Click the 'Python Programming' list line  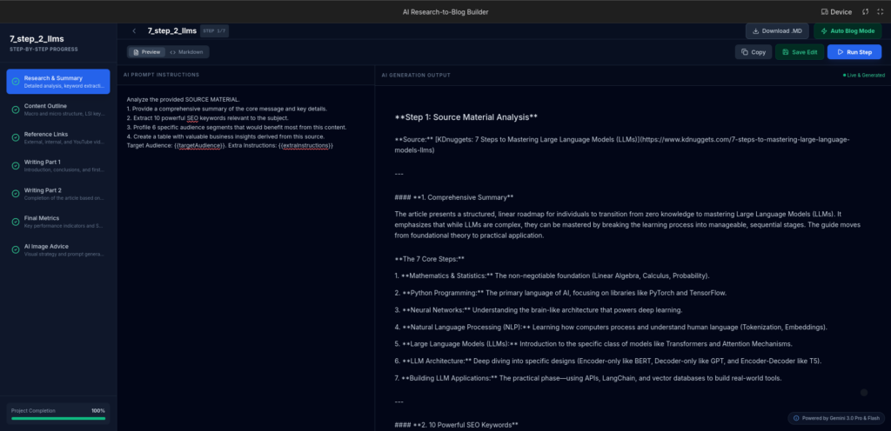(560, 293)
